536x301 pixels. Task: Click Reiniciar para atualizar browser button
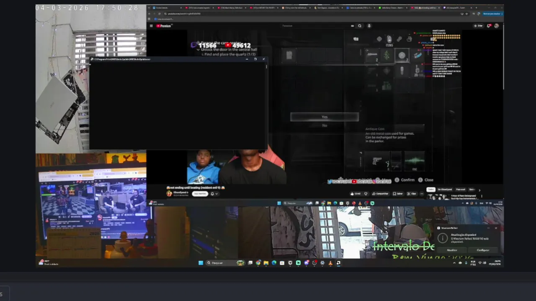click(x=492, y=14)
